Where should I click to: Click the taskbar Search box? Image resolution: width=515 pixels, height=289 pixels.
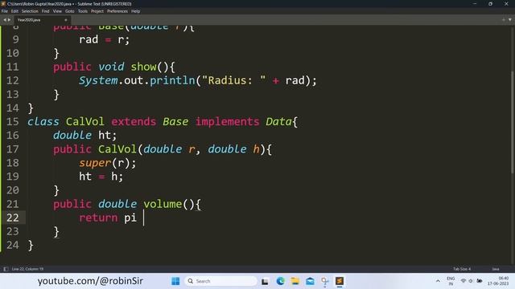pos(221,281)
